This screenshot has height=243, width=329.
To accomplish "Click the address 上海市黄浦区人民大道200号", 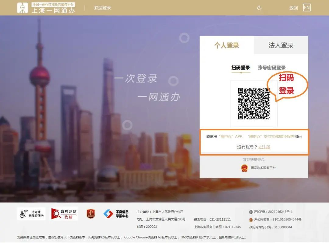I will pyautogui.click(x=166, y=219).
